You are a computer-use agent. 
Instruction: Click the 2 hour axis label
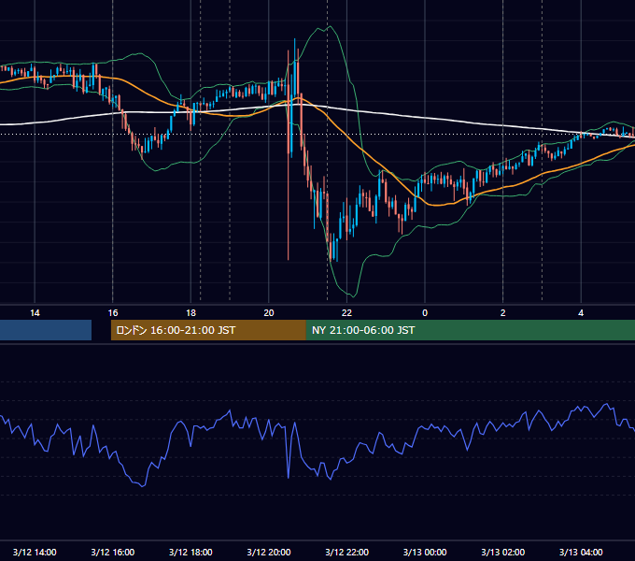click(x=503, y=313)
